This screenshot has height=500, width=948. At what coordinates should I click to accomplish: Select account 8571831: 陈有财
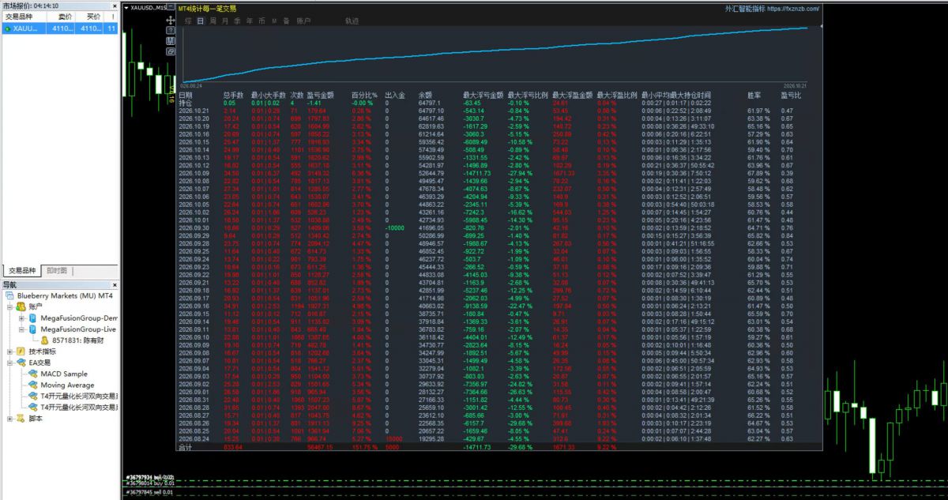[x=77, y=340]
